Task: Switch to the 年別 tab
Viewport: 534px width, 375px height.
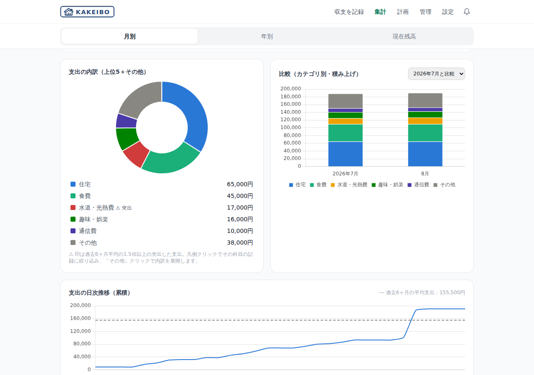Action: coord(267,36)
